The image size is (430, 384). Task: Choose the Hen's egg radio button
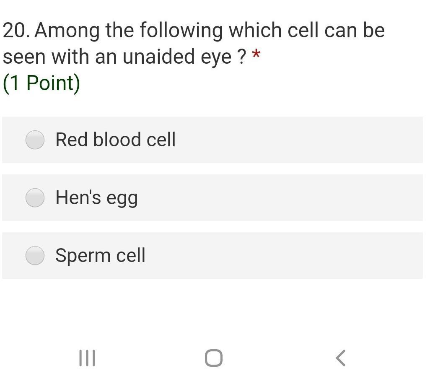pos(35,198)
